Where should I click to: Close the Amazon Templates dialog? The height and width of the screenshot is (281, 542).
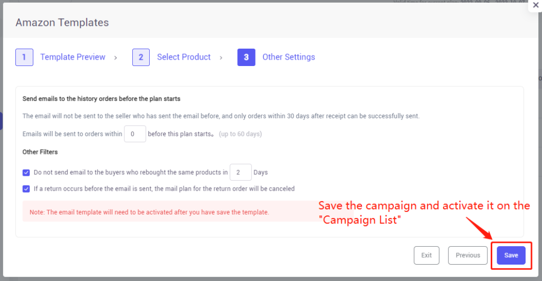(x=536, y=5)
